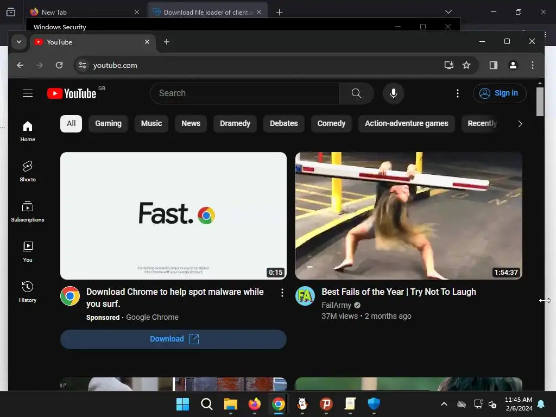Open Fast Chrome ad thumbnail
The height and width of the screenshot is (417, 556).
pos(173,216)
